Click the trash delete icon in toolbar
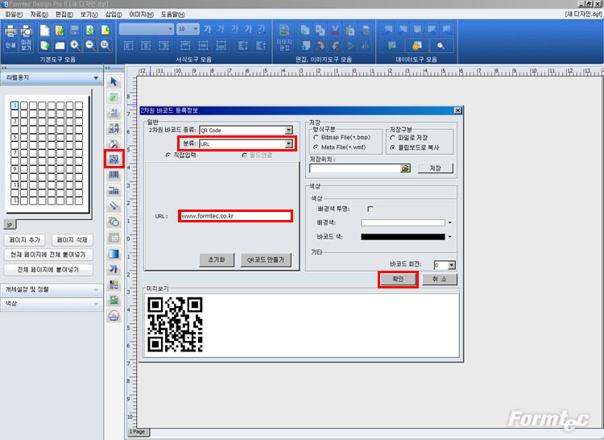The image size is (604, 440). click(x=366, y=30)
